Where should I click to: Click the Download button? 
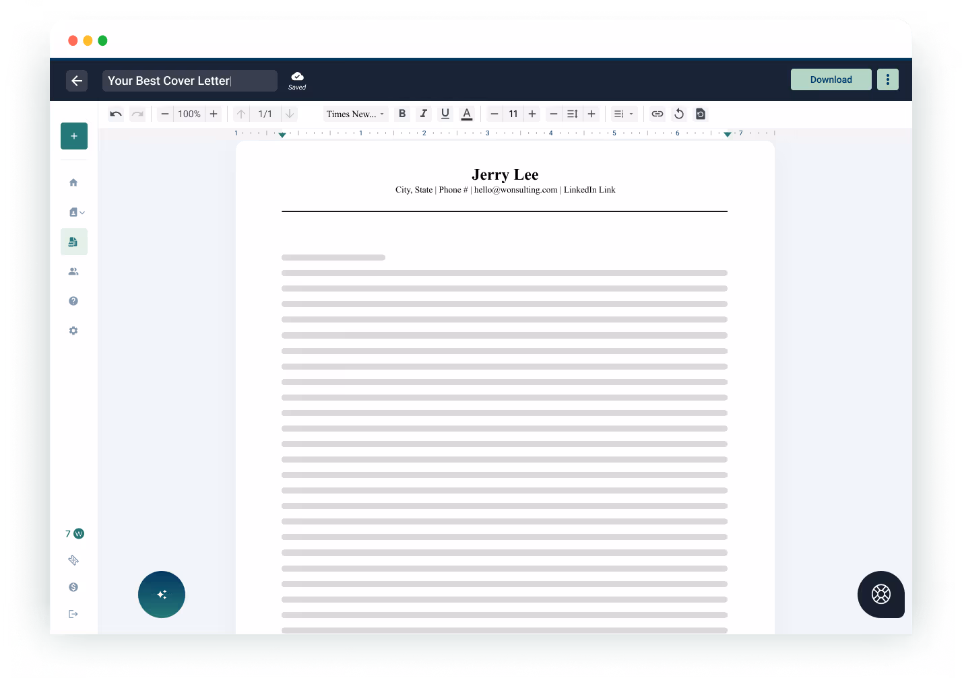tap(831, 79)
